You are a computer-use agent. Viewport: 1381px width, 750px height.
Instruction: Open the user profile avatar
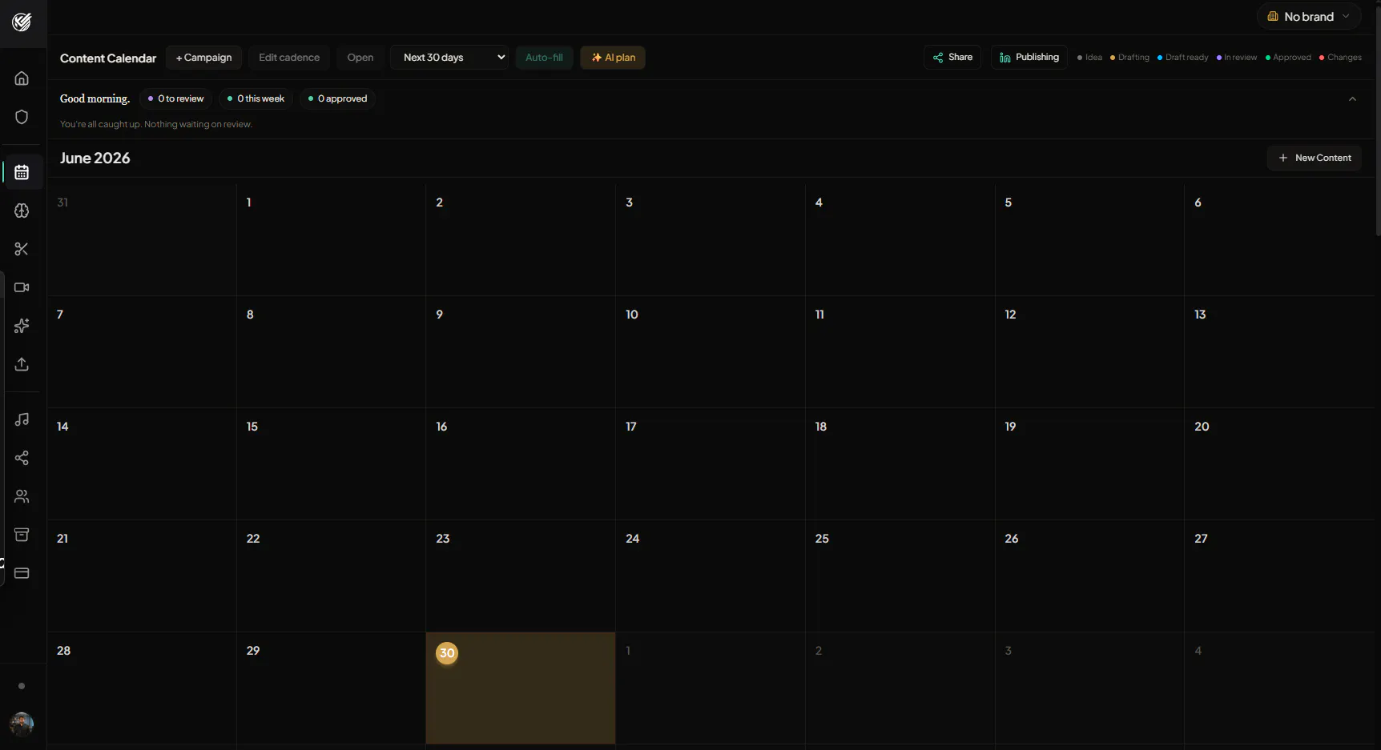[x=22, y=724]
